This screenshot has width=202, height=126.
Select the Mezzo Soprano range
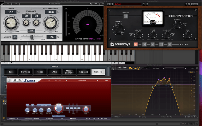(69, 72)
